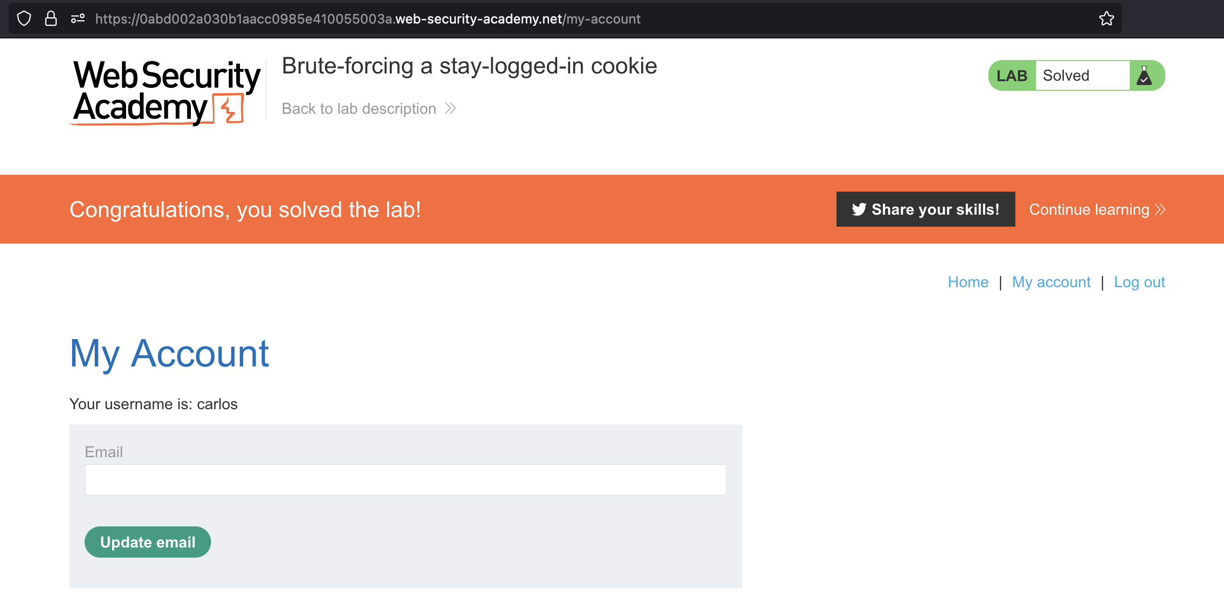Click the Twitter bird icon
Screen dimensions: 1224x609
tap(859, 209)
